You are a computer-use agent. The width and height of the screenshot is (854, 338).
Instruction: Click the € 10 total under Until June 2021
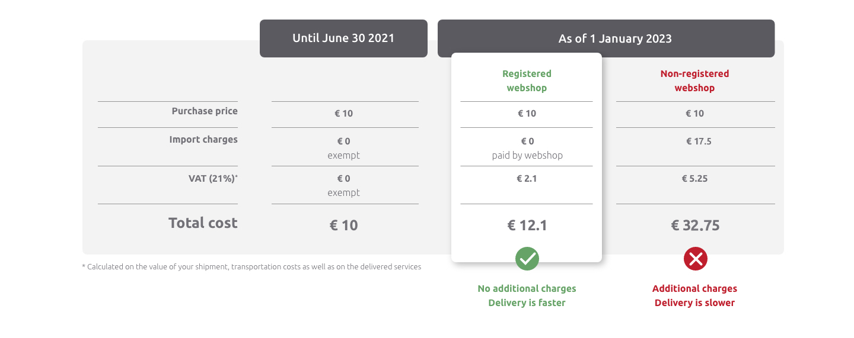point(343,225)
